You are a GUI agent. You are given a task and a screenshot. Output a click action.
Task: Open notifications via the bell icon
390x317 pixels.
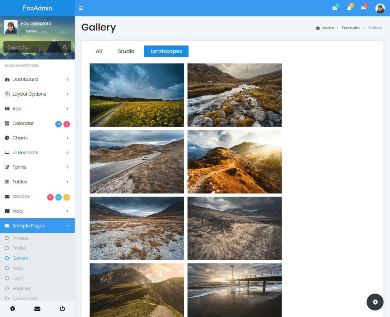point(349,8)
